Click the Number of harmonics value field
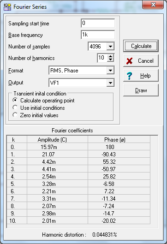The width and height of the screenshot is (167, 244). click(x=102, y=58)
